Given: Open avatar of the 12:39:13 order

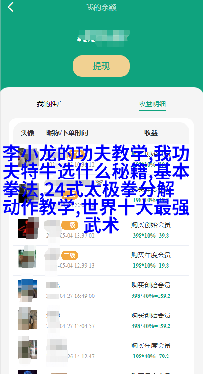Looking at the screenshot, I should pos(27,259).
